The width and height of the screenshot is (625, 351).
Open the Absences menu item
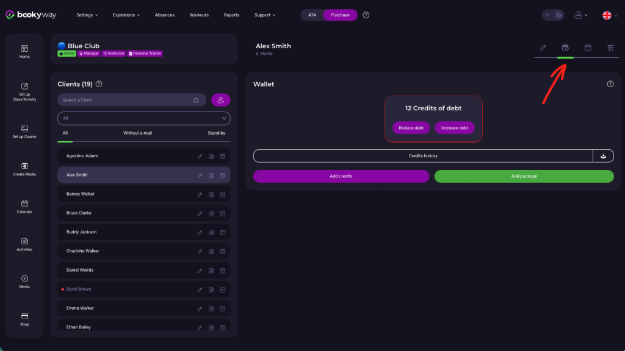coord(165,15)
